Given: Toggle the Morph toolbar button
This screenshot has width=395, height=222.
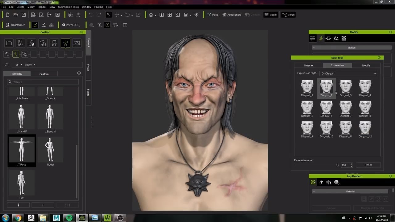Looking at the screenshot, I should tap(288, 15).
